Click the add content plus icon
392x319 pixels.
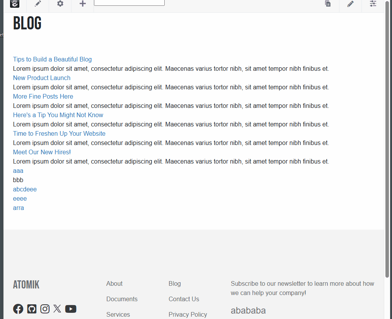point(82,4)
